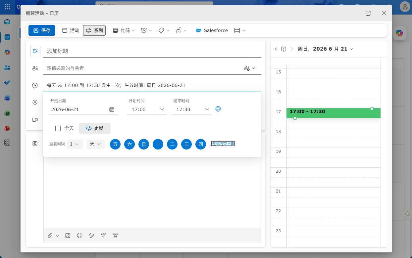Expand the date header 周日, 2026 6 月 21
The height and width of the screenshot is (258, 412).
[x=326, y=49]
